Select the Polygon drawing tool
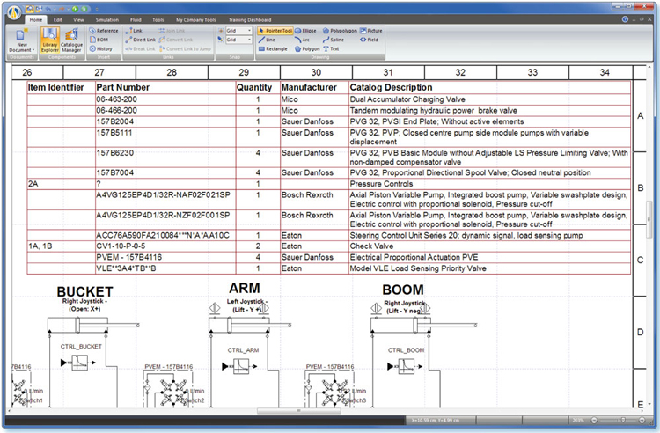 [x=307, y=48]
